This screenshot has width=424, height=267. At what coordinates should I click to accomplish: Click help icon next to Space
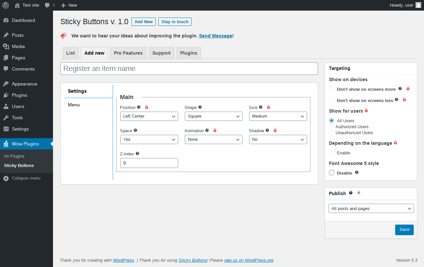[135, 130]
